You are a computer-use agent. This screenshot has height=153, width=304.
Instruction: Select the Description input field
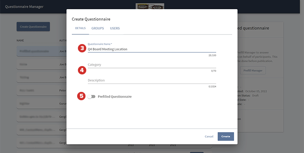152,80
